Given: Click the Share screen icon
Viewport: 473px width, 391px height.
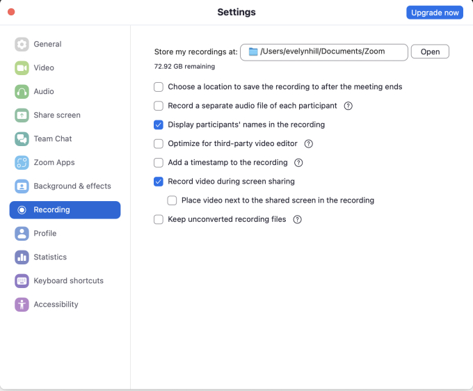Looking at the screenshot, I should pyautogui.click(x=22, y=115).
